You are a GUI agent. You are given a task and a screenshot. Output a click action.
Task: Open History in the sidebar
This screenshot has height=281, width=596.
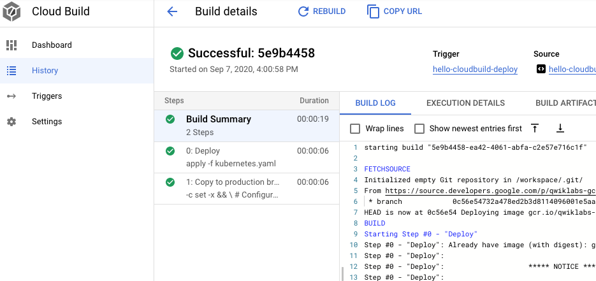click(45, 71)
